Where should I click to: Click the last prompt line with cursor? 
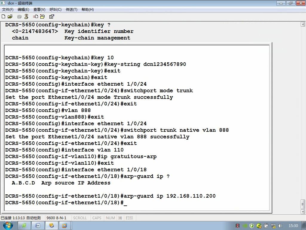tap(66, 203)
